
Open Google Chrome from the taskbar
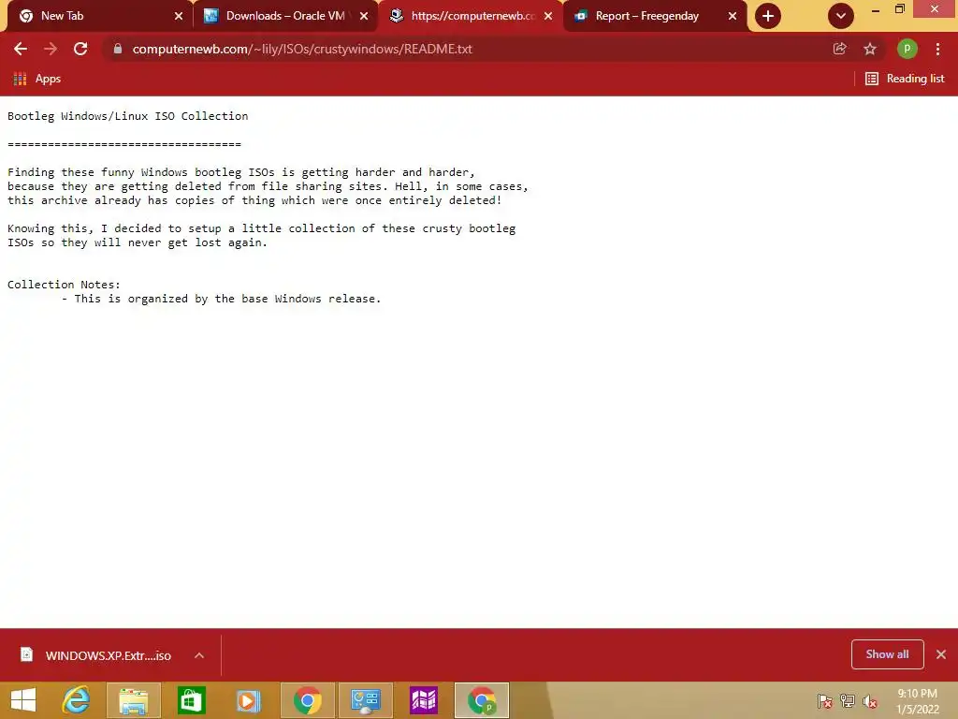pyautogui.click(x=307, y=700)
